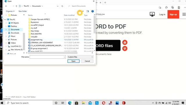Viewport: 186px width, 105px height.
Task: Open the address bar previous locations dropdown
Action: coord(58,6)
